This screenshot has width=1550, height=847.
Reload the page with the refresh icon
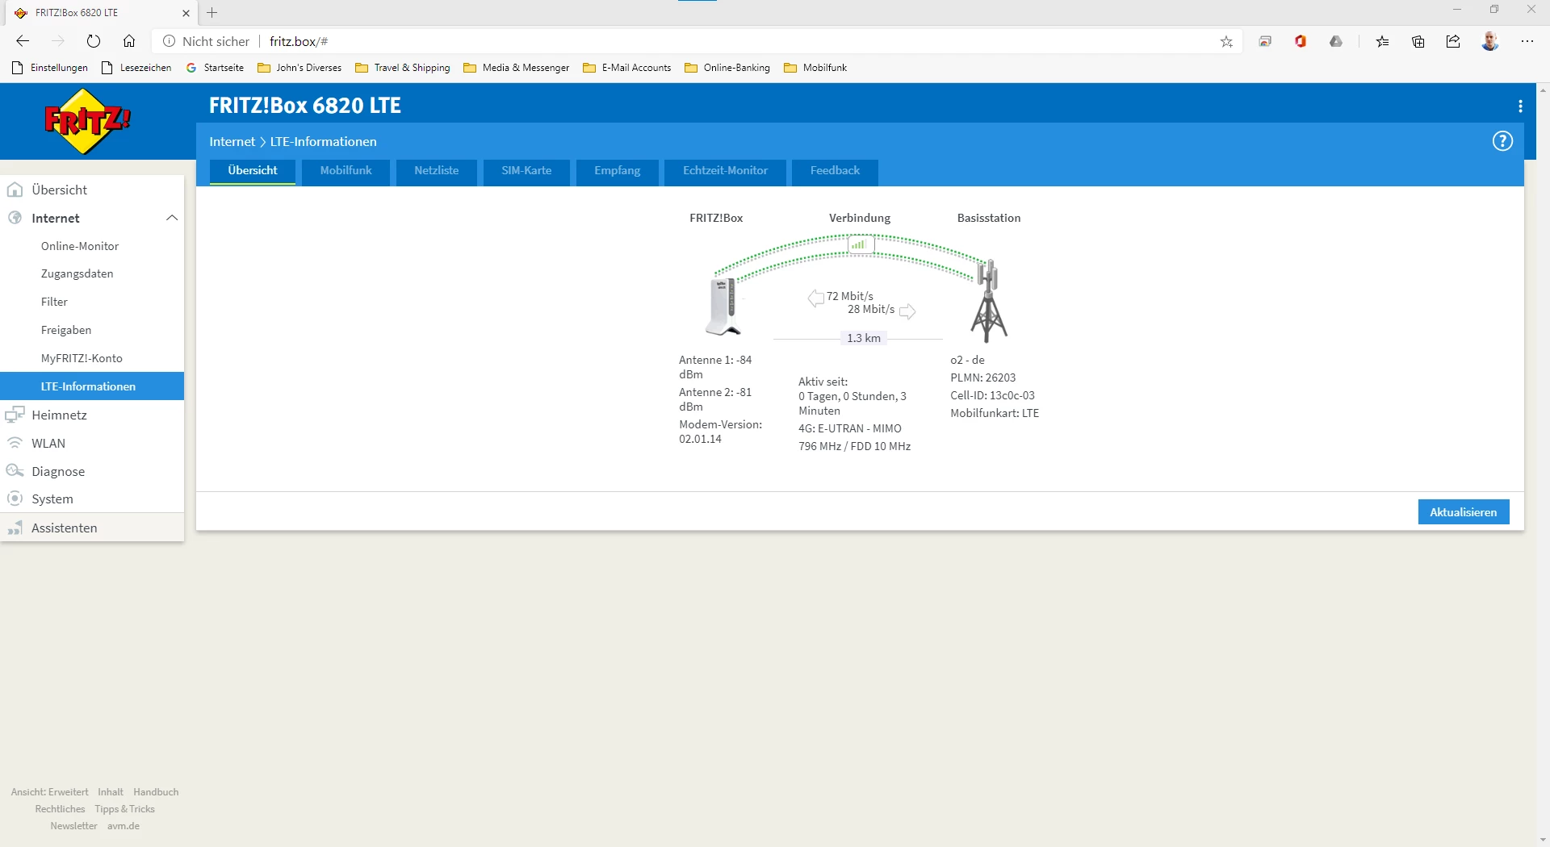pos(94,41)
